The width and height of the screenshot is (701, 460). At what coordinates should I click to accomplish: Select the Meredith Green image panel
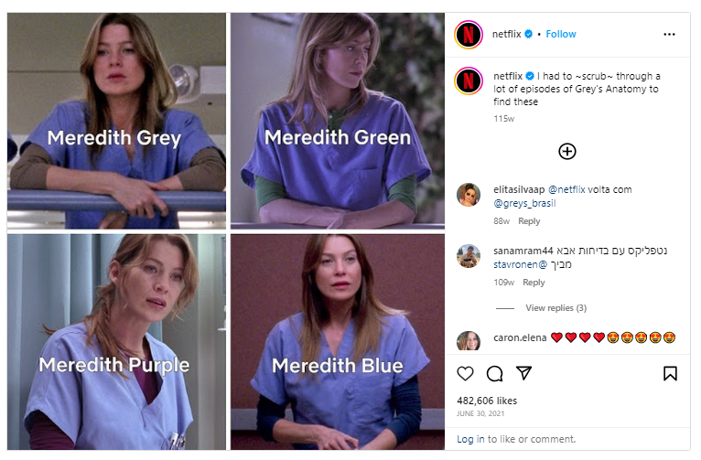click(338, 121)
